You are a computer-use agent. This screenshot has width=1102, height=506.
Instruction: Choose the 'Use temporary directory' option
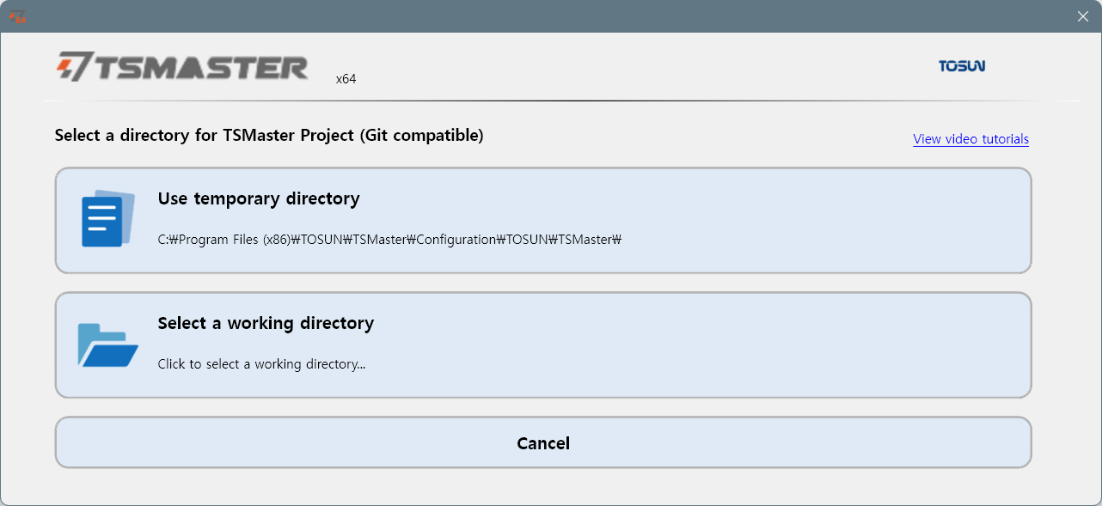point(543,221)
